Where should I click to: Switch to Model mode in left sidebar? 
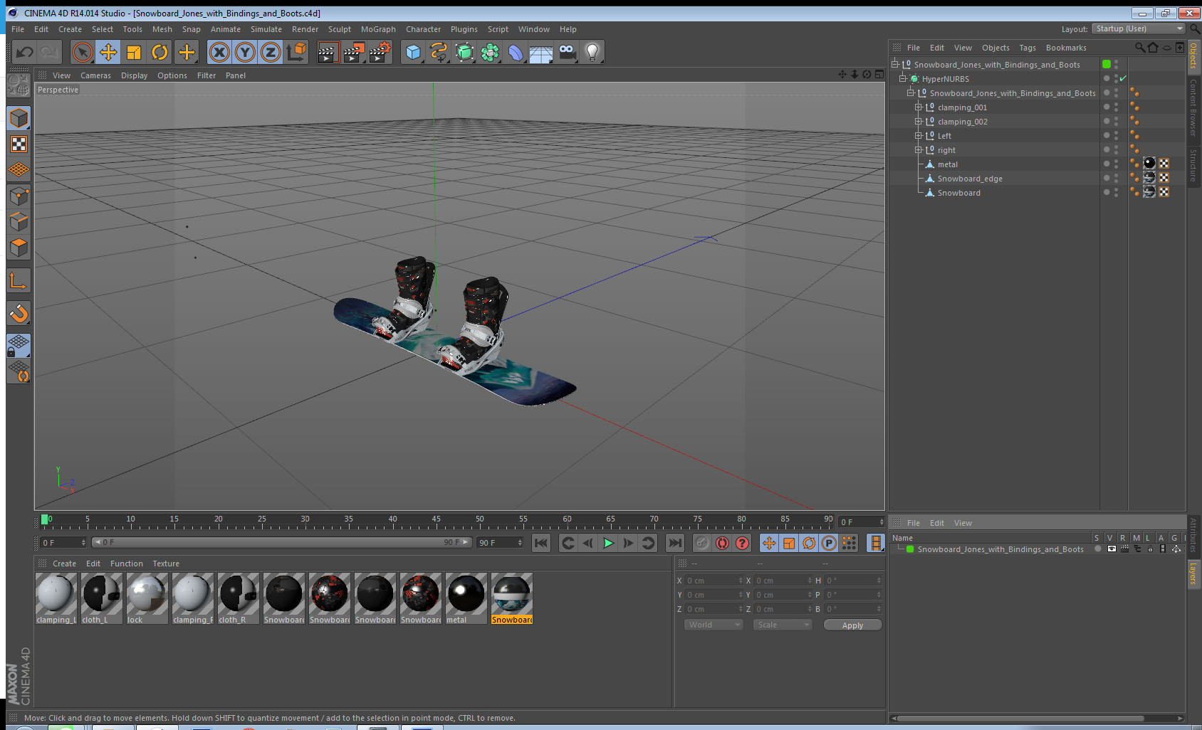(x=19, y=118)
